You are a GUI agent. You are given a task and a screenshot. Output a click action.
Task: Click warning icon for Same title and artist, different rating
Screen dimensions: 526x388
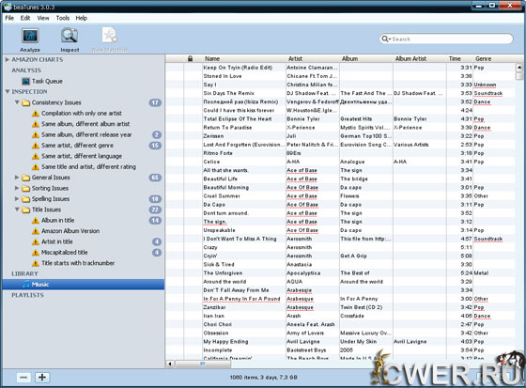36,167
